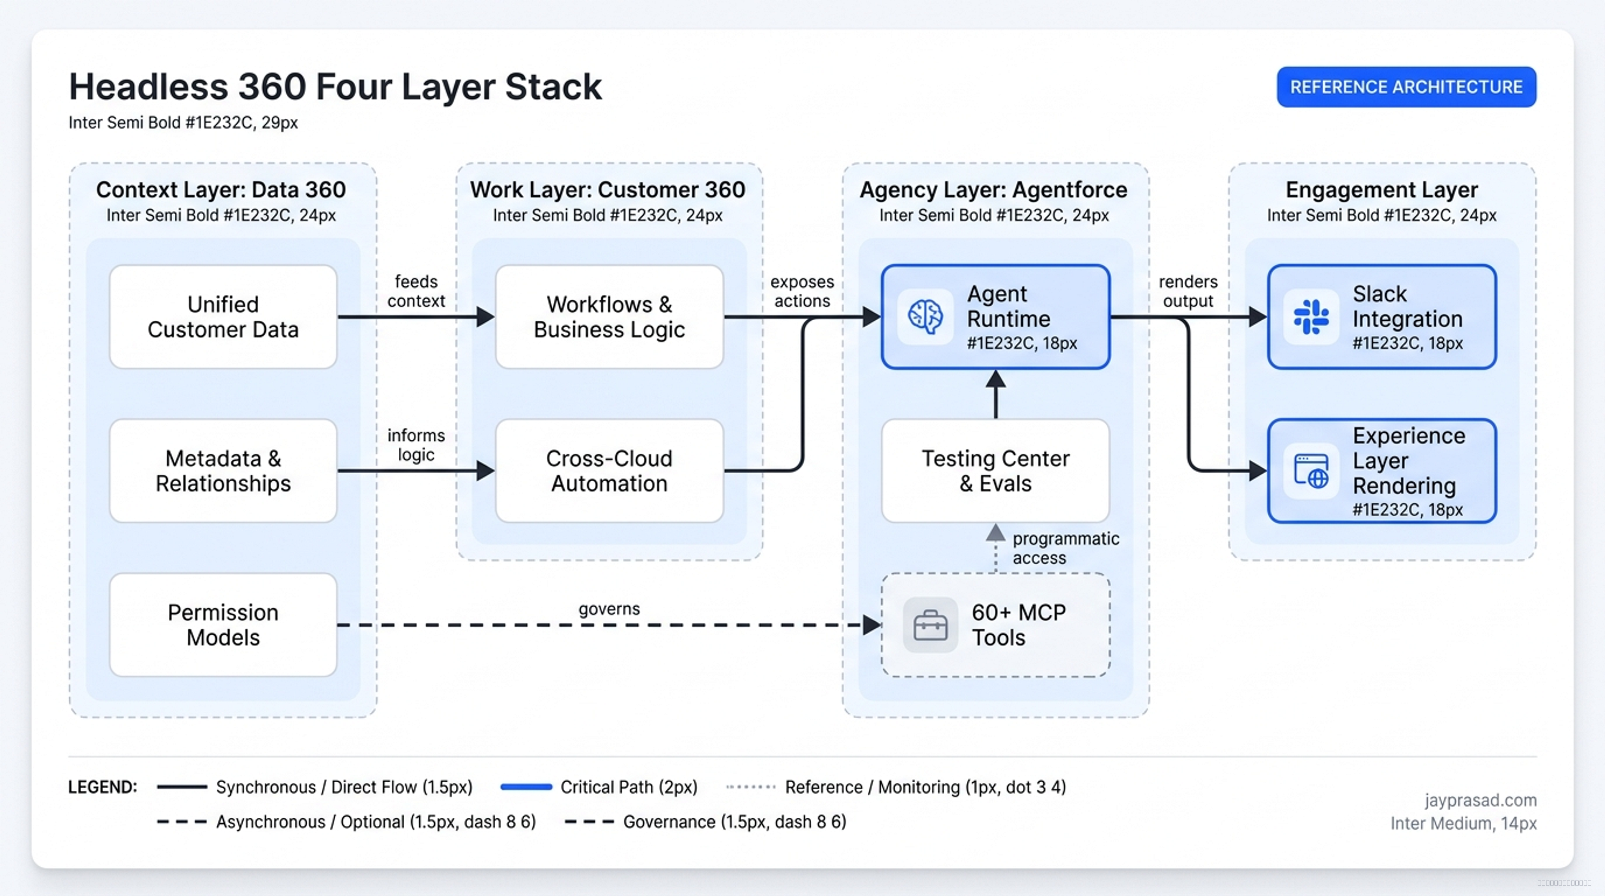This screenshot has height=896, width=1605.
Task: Click the "exposes actions" arrow label
Action: click(802, 291)
